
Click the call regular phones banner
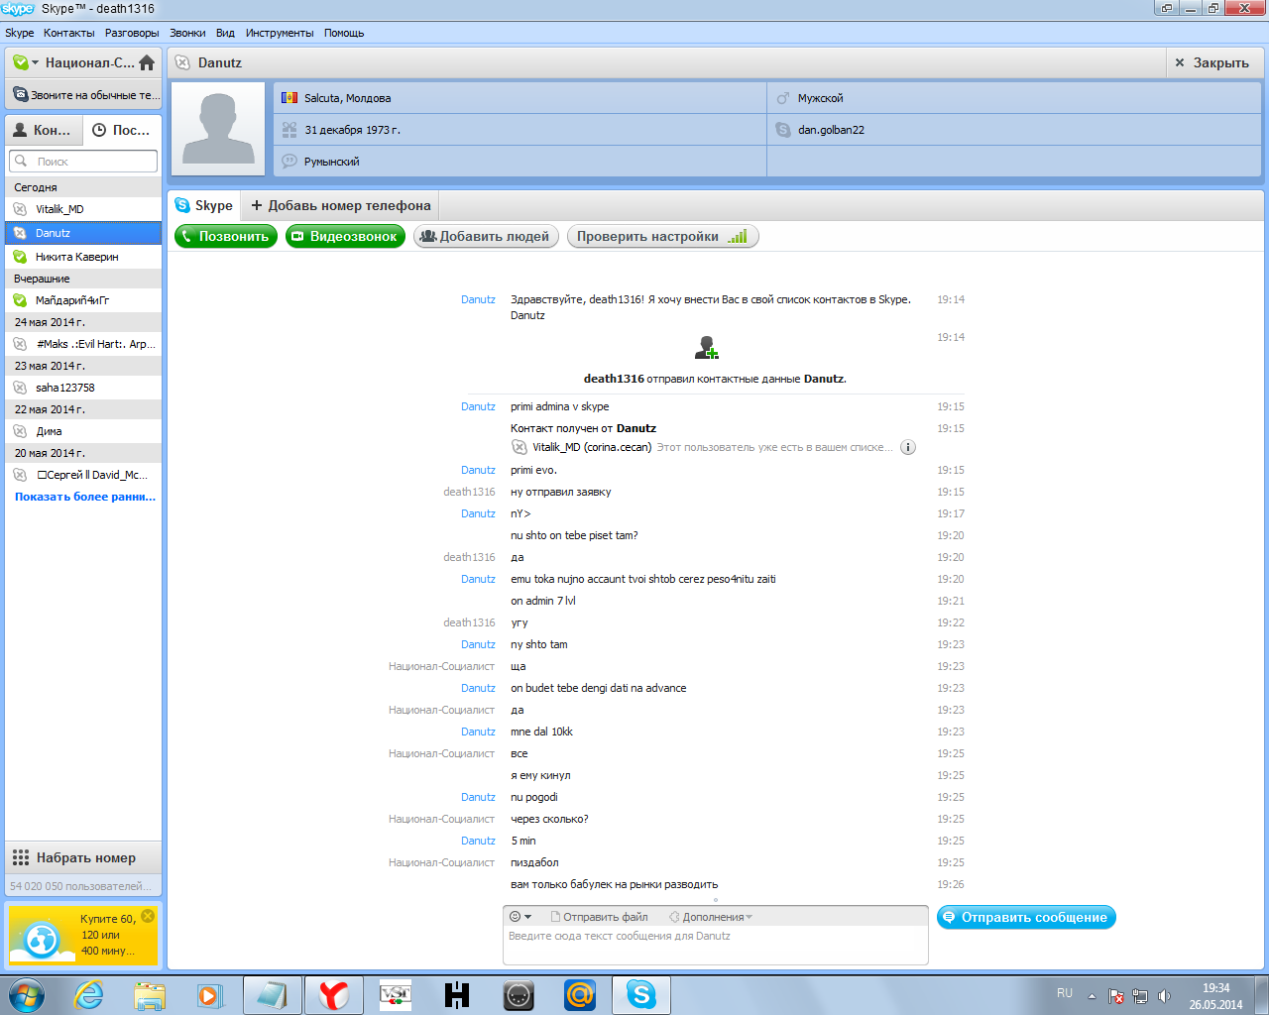(83, 95)
